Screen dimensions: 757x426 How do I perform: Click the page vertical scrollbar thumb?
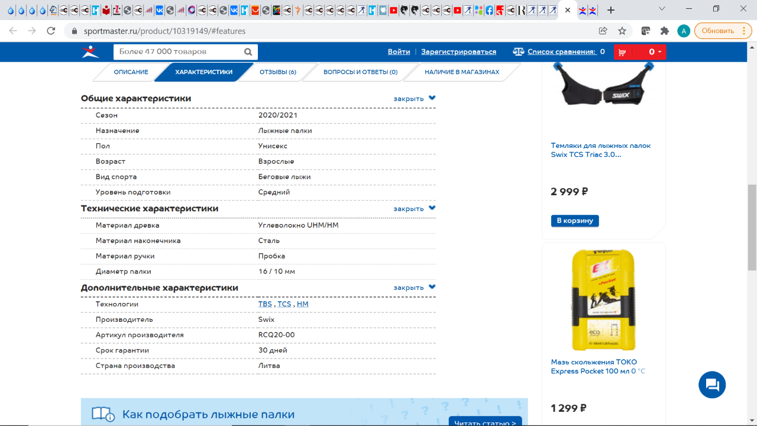click(x=752, y=227)
